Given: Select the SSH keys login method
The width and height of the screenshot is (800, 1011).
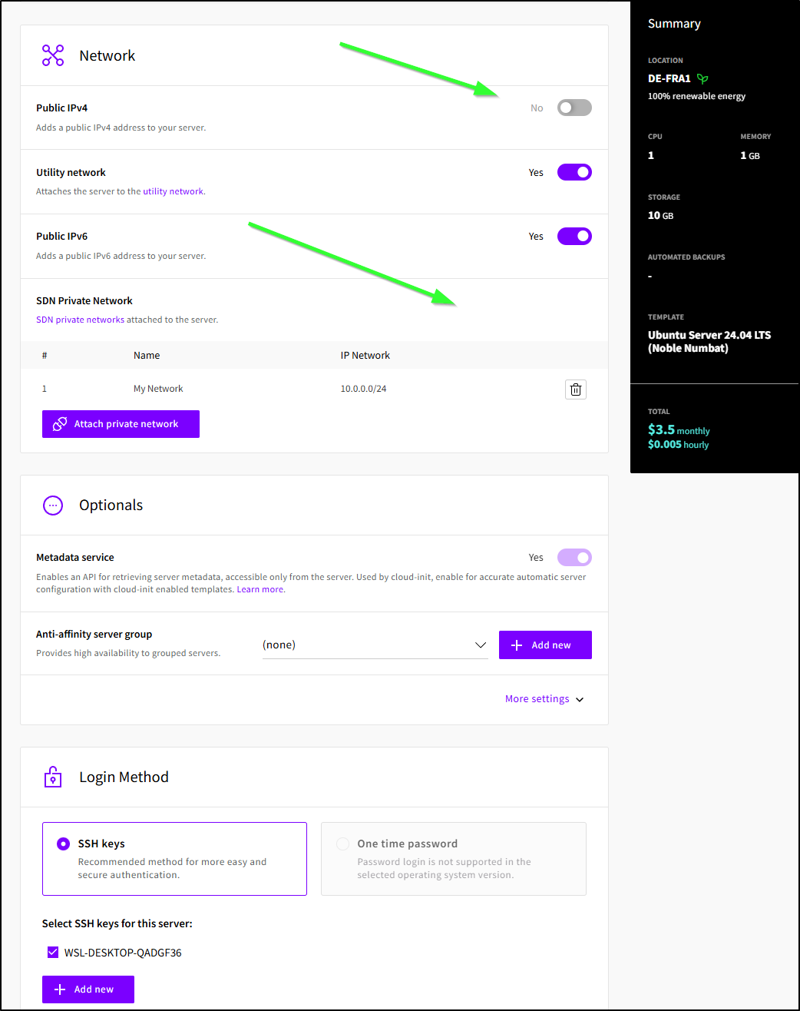Looking at the screenshot, I should (x=64, y=844).
